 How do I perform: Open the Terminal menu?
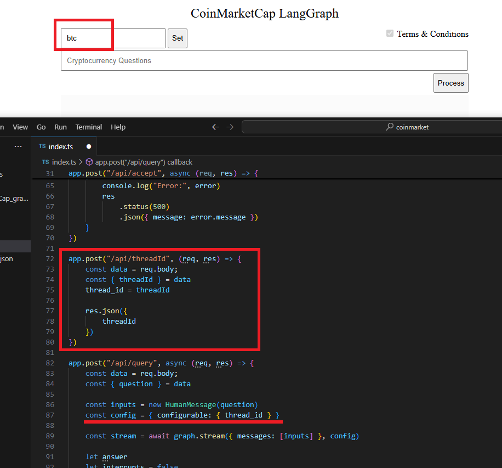(89, 127)
